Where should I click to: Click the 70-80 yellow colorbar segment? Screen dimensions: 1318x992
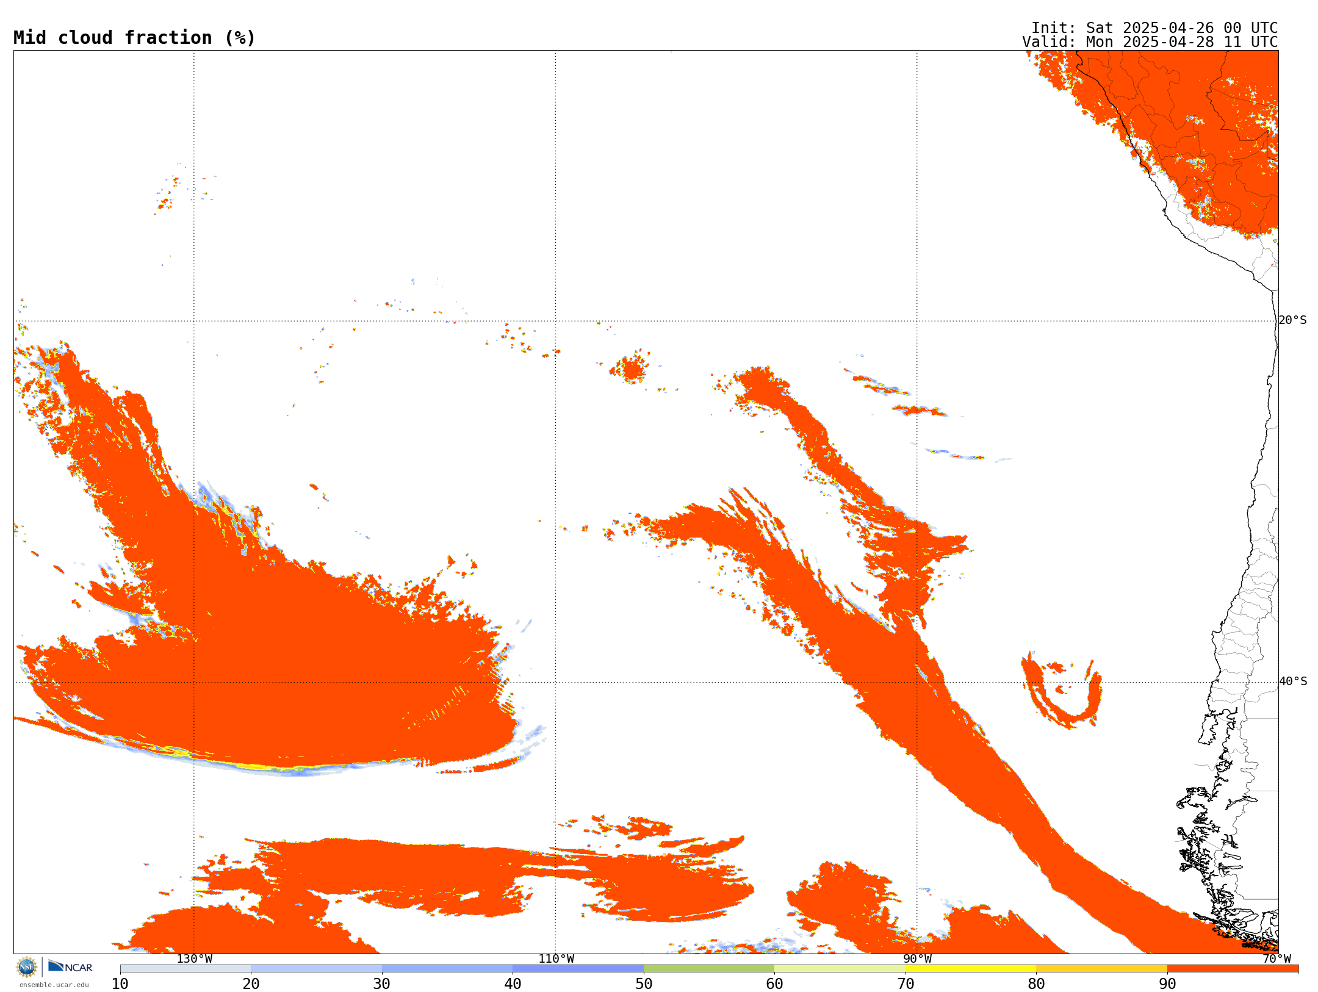click(x=971, y=969)
